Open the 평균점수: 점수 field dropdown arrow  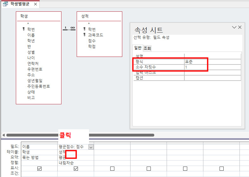point(91,147)
